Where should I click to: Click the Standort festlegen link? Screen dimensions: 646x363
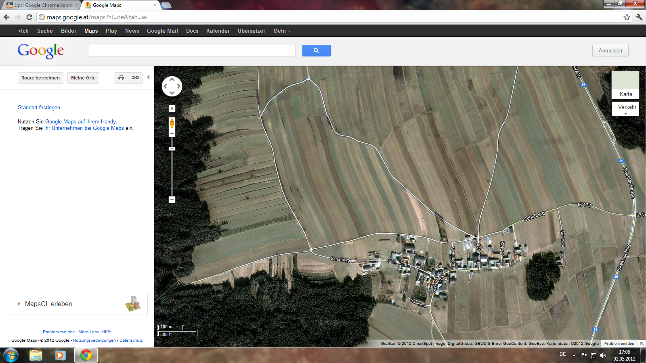[39, 107]
